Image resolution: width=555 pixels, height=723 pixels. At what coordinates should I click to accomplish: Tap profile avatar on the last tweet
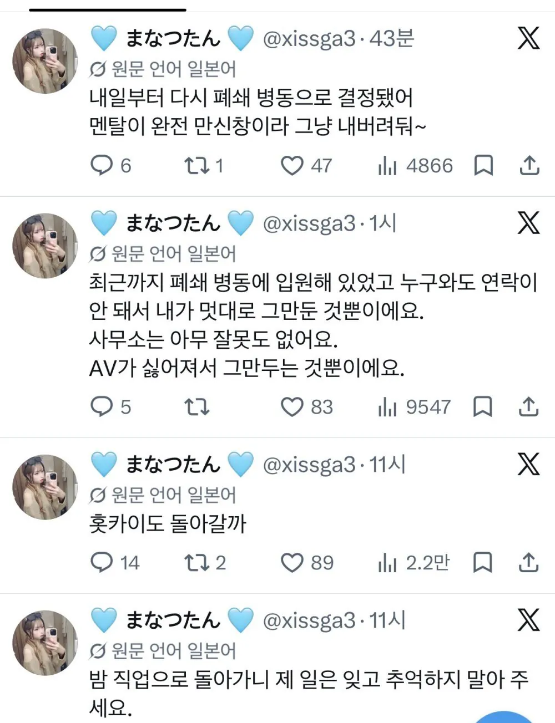pos(46,643)
